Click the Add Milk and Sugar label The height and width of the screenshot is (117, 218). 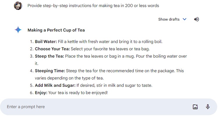point(55,85)
